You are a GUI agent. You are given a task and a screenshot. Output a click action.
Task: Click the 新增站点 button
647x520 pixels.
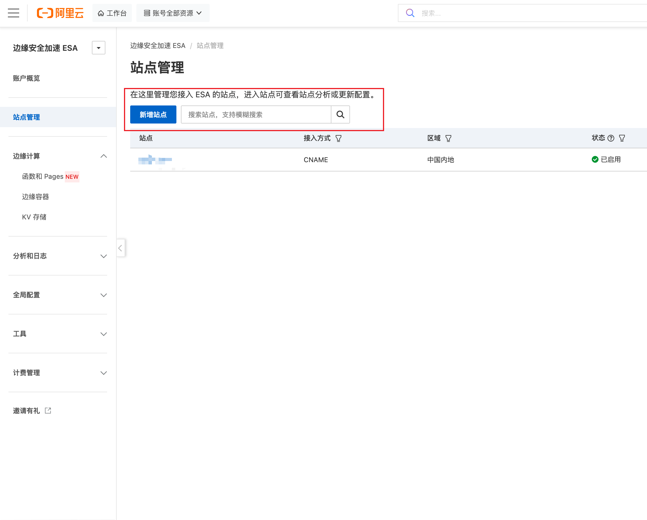coord(153,114)
